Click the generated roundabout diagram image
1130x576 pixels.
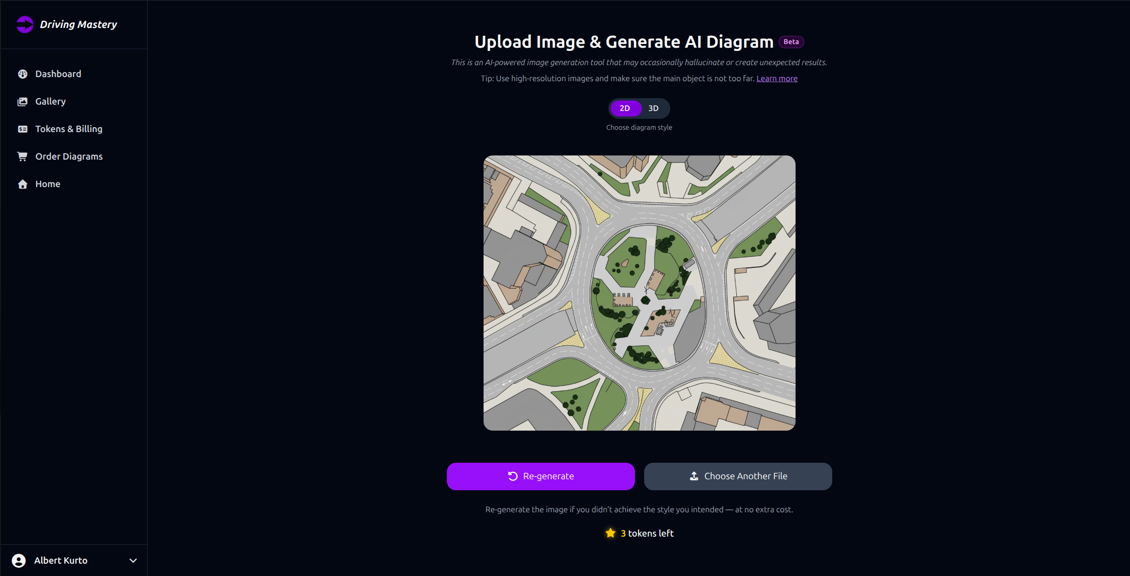(x=639, y=293)
